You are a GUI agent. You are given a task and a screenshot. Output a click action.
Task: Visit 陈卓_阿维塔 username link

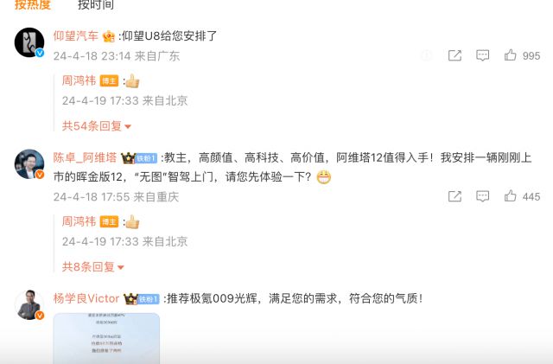click(x=85, y=157)
